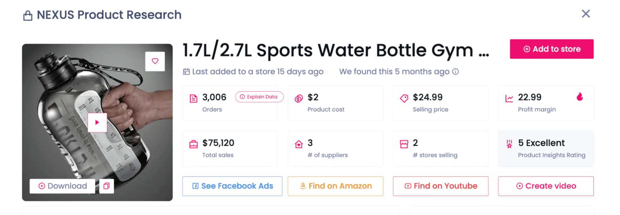Click the copy icon next to Download
Image resolution: width=620 pixels, height=215 pixels.
[106, 186]
